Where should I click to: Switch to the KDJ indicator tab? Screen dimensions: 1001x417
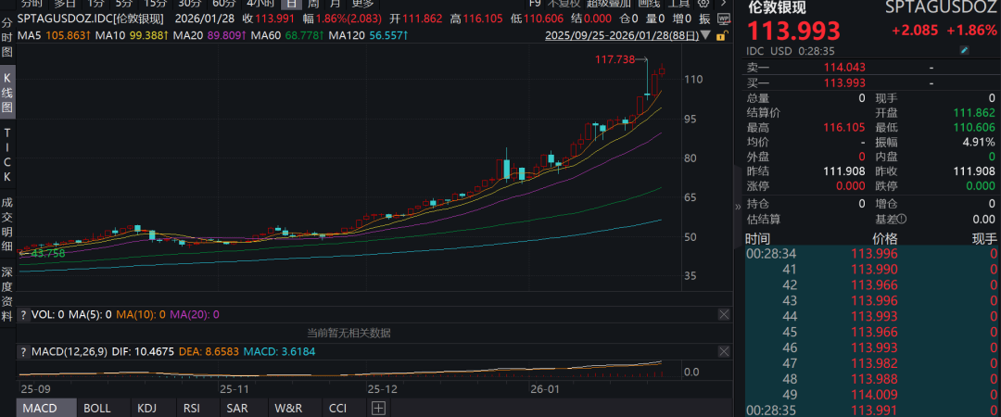point(146,408)
